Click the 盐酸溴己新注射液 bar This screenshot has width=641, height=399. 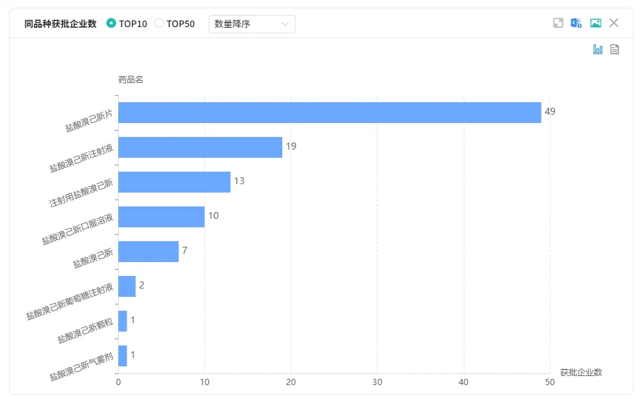coord(200,147)
